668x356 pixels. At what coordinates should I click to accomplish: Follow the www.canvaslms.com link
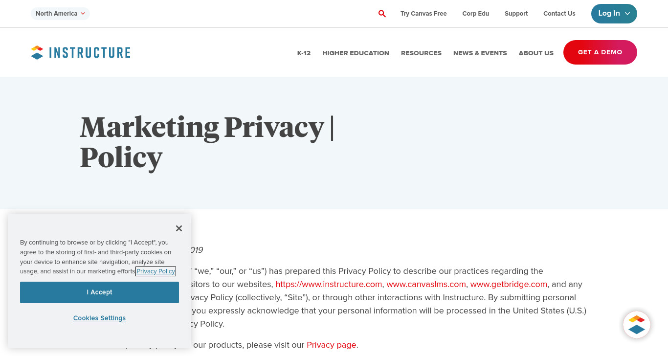(x=426, y=284)
